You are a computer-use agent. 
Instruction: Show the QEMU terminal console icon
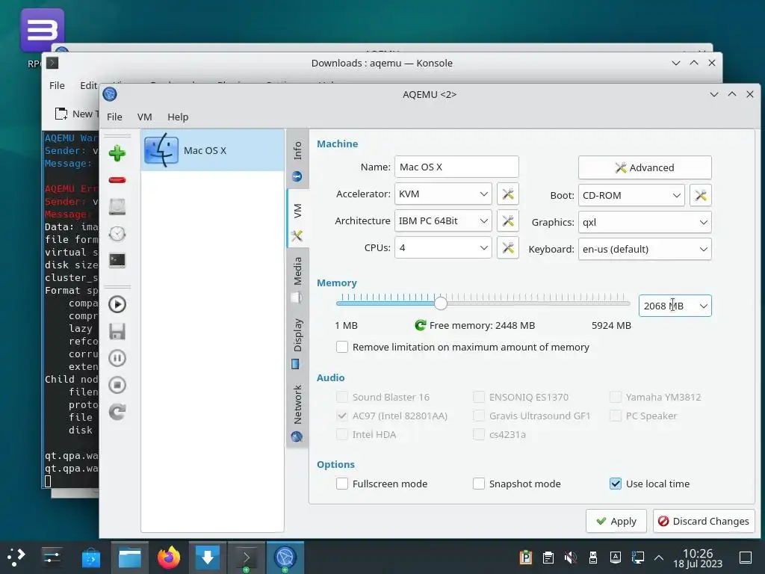coord(117,261)
